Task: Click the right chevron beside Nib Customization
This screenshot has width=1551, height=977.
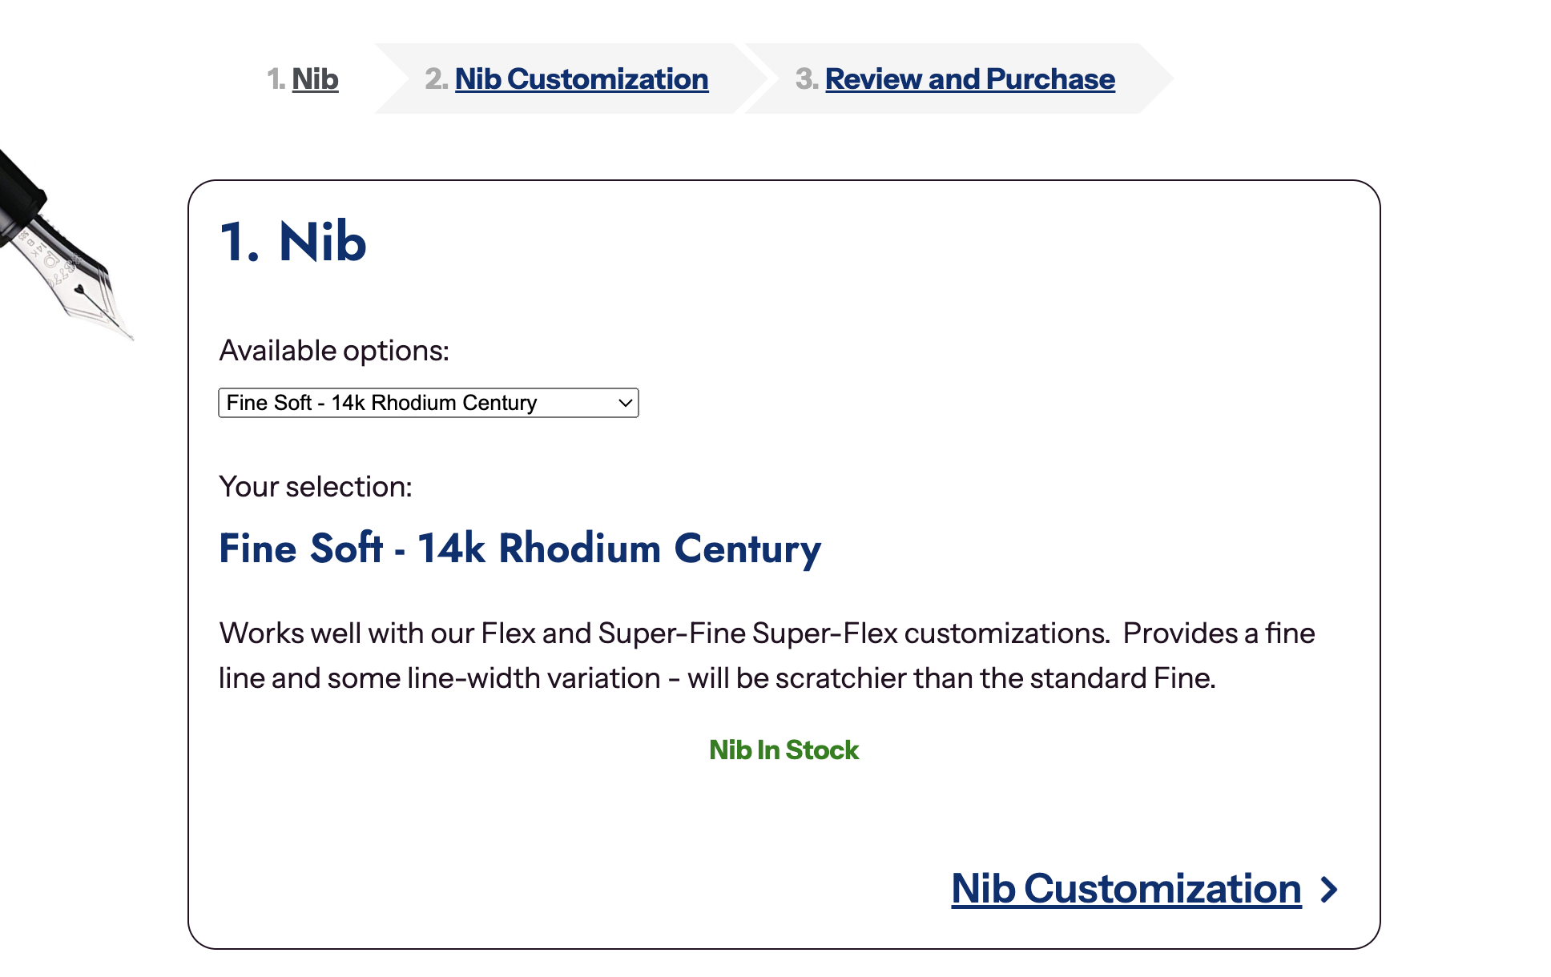Action: click(x=1330, y=890)
